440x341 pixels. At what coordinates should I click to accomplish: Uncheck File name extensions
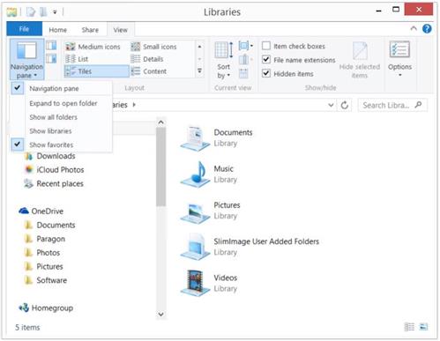click(x=299, y=60)
